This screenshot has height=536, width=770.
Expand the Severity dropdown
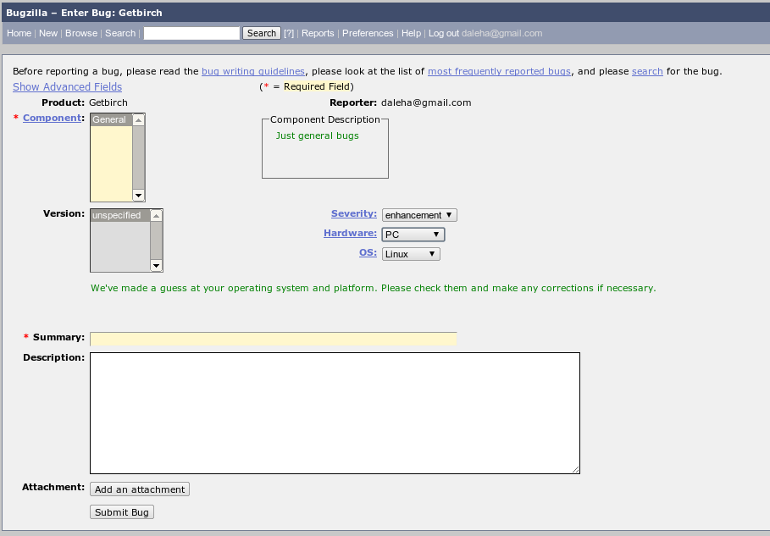[x=419, y=215]
